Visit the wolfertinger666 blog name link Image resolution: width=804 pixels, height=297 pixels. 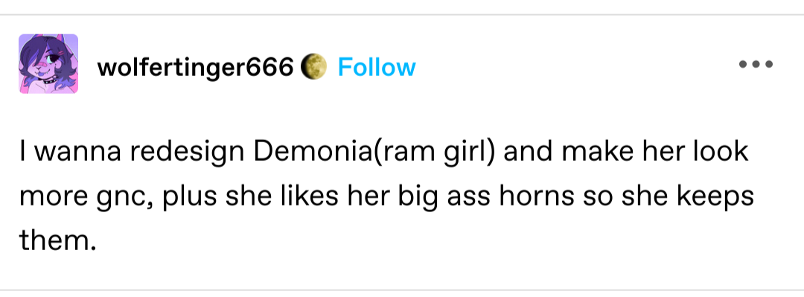[x=196, y=67]
